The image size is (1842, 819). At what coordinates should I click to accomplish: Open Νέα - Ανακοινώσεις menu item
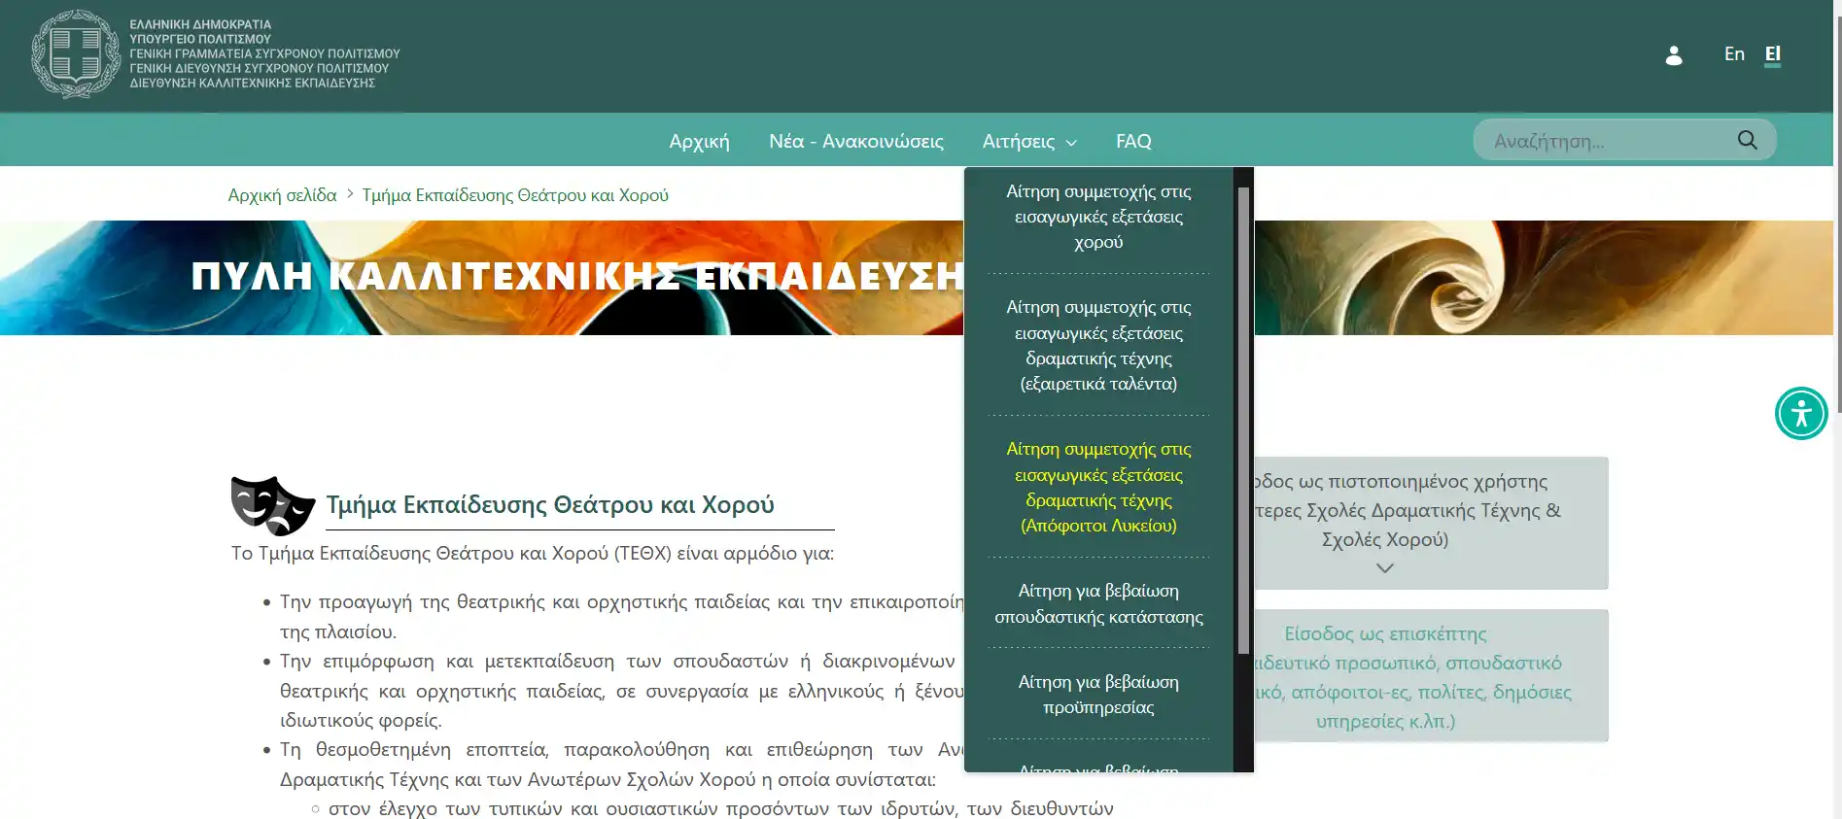pos(855,141)
